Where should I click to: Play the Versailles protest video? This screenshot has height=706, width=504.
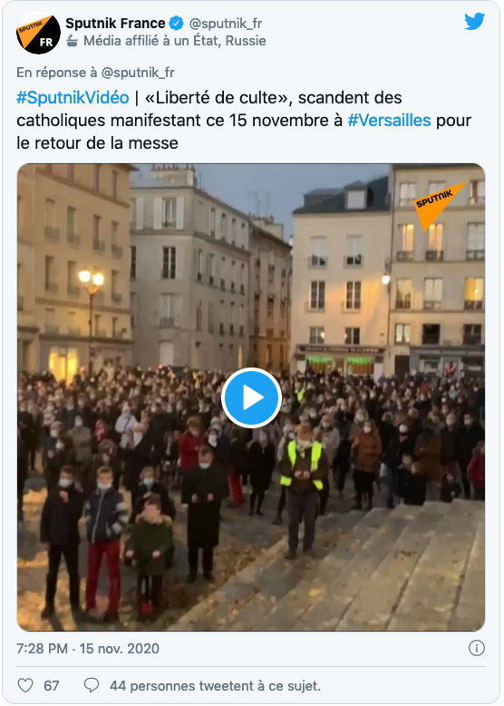pos(251,398)
